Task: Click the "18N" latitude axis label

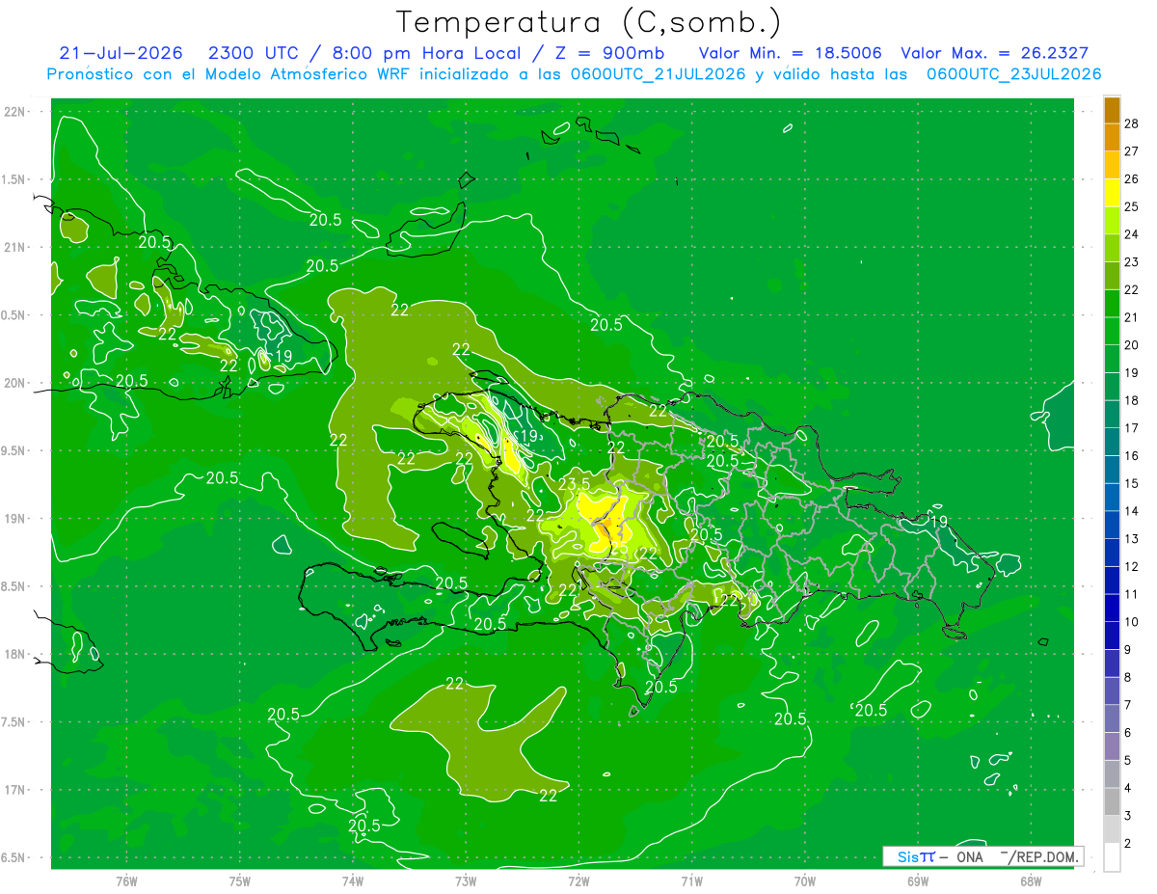Action: tap(13, 654)
